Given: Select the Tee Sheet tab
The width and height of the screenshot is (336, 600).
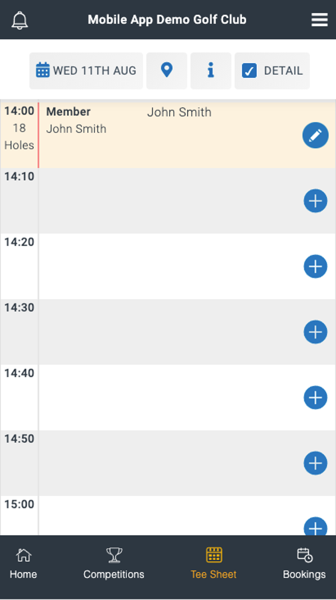Looking at the screenshot, I should [214, 563].
